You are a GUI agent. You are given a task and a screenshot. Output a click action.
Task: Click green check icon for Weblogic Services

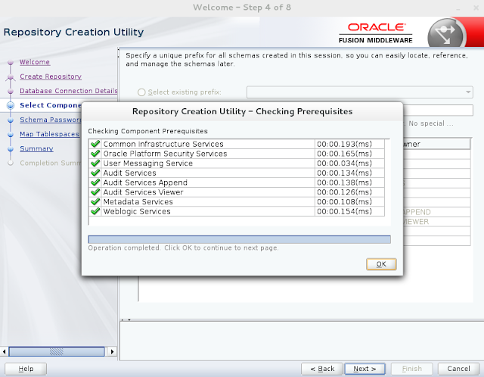click(95, 211)
